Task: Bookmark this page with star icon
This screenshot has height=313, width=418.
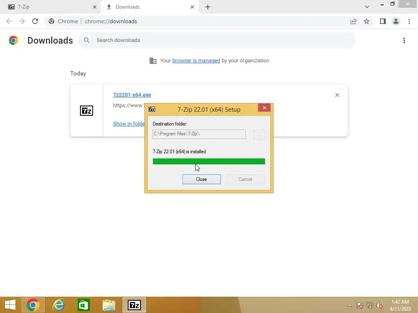Action: point(367,21)
